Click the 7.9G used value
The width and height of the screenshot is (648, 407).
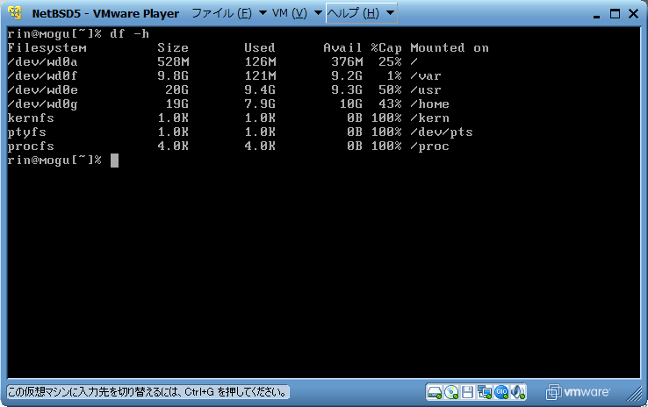pos(260,104)
